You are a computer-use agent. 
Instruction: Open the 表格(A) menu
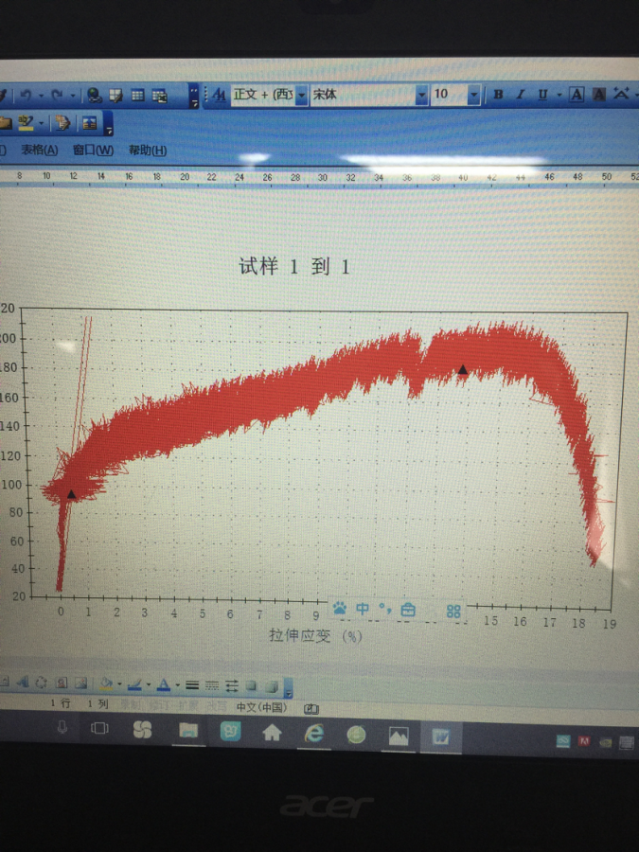pyautogui.click(x=39, y=150)
